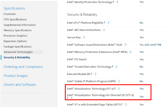Go to Essentials in sidebar

pyautogui.click(x=10, y=14)
